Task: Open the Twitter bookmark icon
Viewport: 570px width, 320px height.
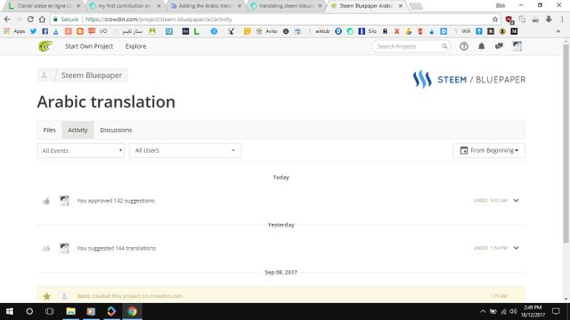Action: tap(34, 32)
